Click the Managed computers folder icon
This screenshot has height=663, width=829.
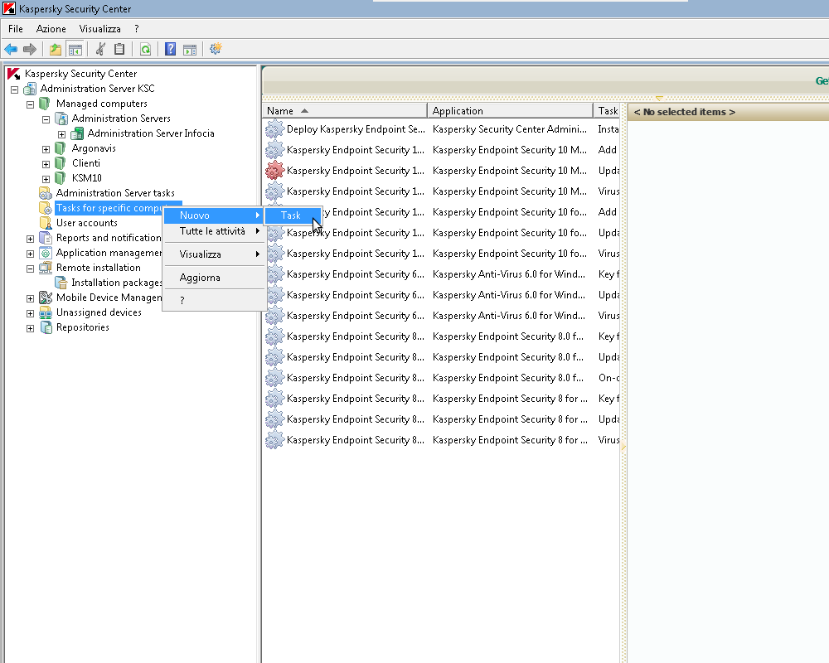click(46, 104)
